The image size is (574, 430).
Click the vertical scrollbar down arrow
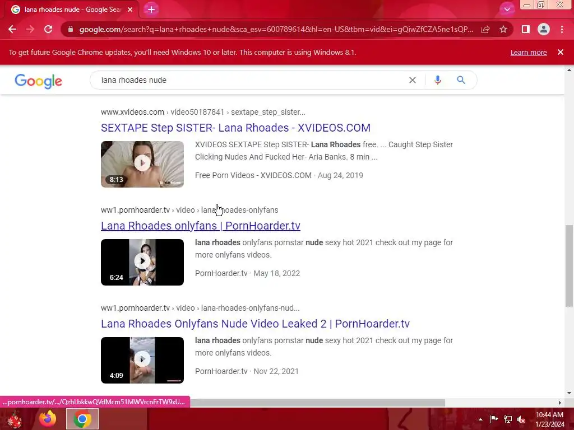(569, 393)
